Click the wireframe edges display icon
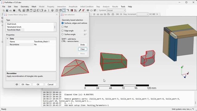The width and height of the screenshot is (197, 111). (x=57, y=10)
